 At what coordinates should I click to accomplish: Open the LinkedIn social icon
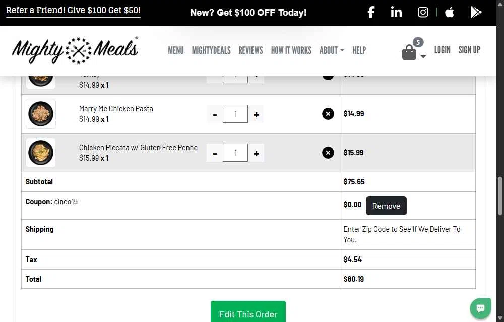pos(396,12)
